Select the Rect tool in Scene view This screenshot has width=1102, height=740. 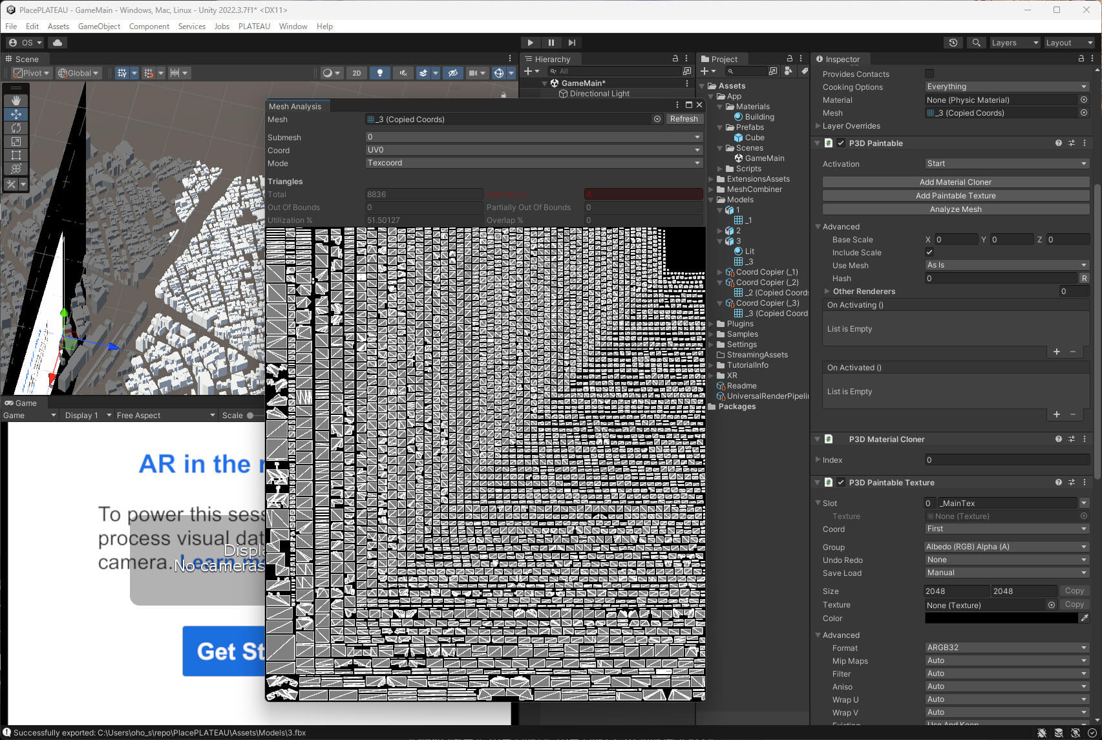point(16,154)
